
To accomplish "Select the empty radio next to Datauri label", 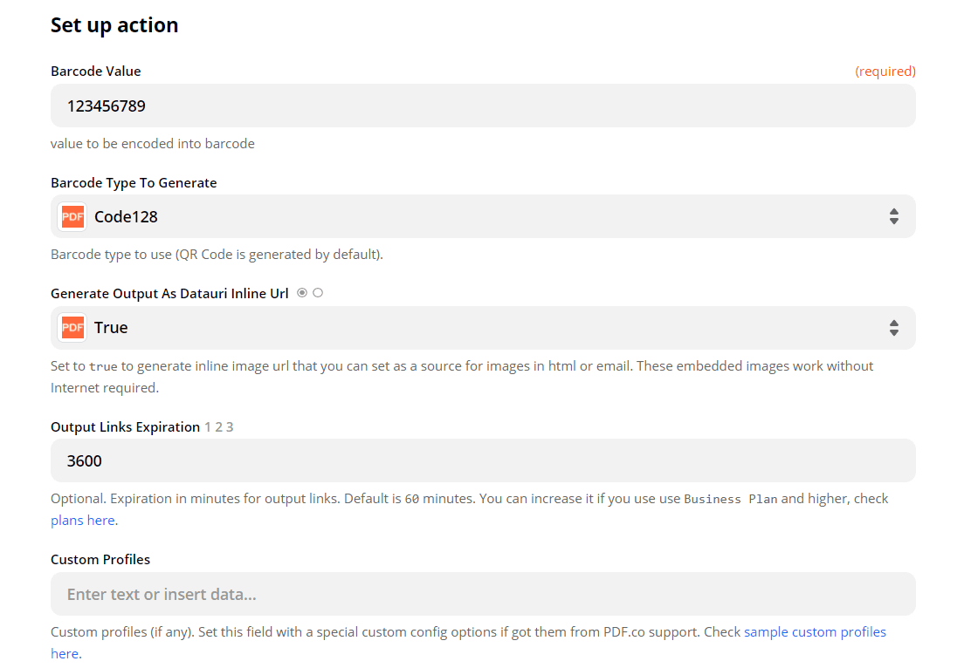I will [x=317, y=292].
